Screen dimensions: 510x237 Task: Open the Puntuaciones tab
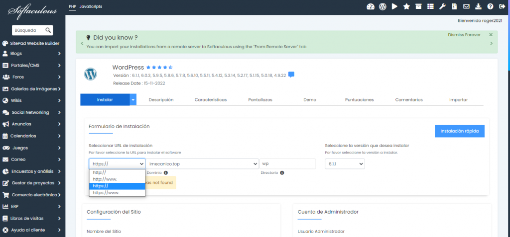[x=360, y=100]
